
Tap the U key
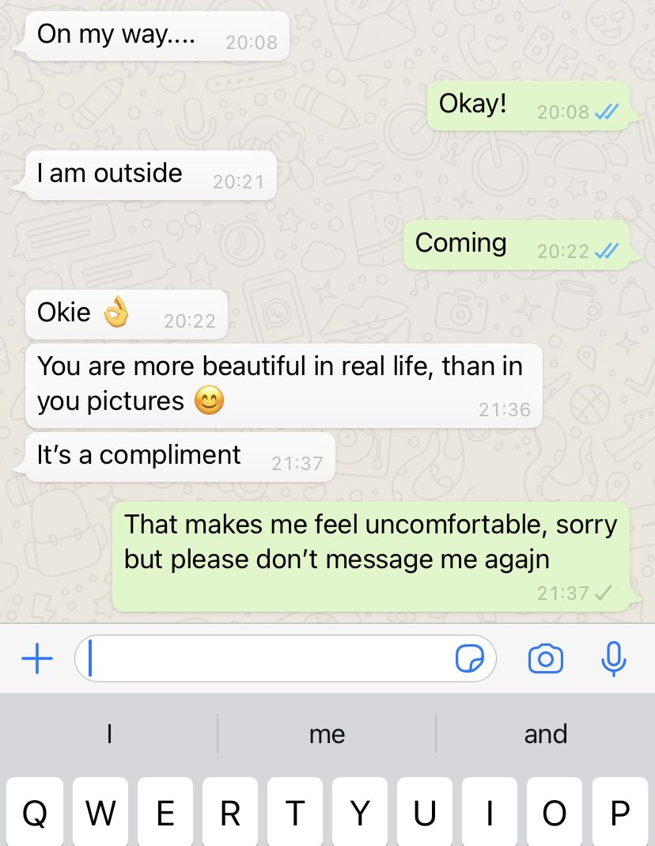(425, 811)
